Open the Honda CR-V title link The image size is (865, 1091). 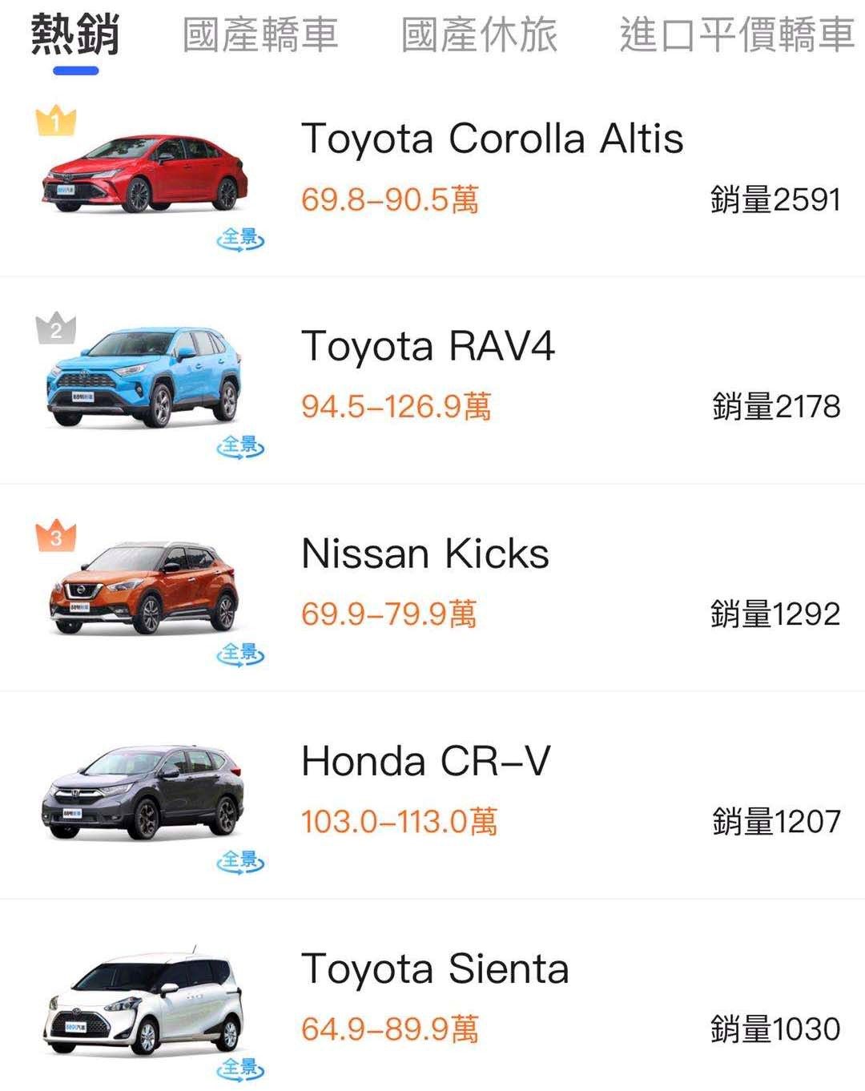click(425, 761)
